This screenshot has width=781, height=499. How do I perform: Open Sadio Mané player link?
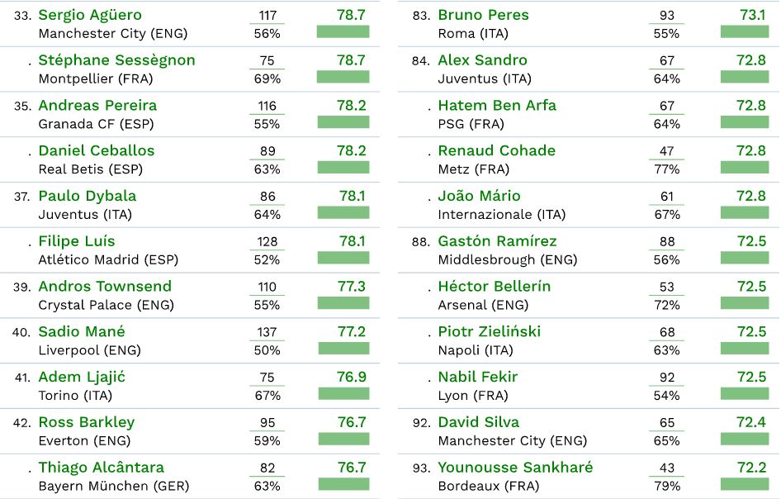pos(82,331)
